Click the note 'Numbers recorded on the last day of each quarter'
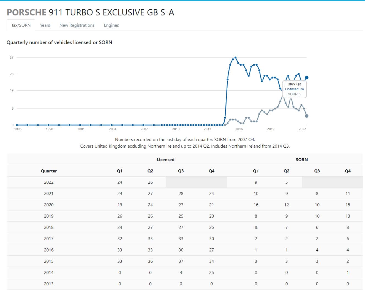This screenshot has width=365, height=290. point(164,139)
